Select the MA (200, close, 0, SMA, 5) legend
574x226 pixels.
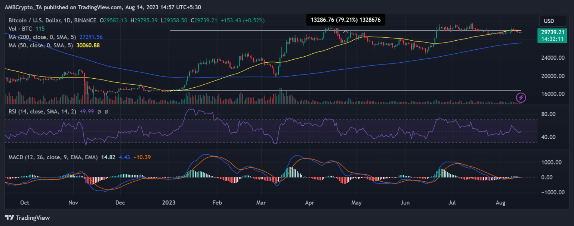[x=41, y=37]
